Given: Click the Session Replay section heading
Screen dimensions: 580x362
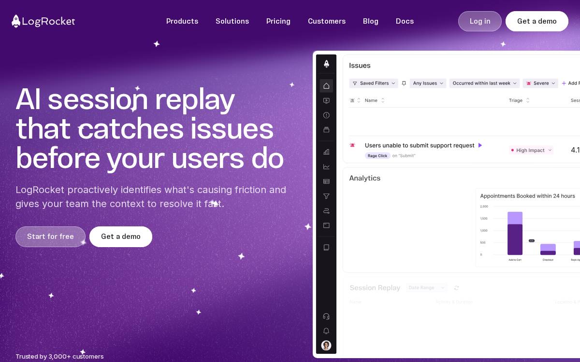Looking at the screenshot, I should 375,288.
